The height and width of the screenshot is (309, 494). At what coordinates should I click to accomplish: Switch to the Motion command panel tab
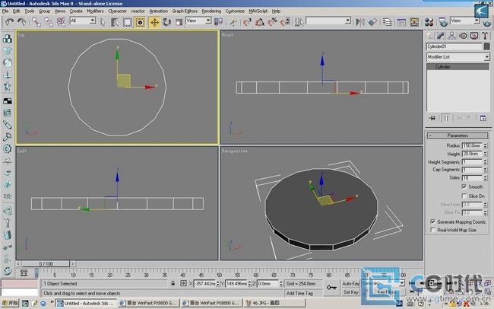click(463, 36)
